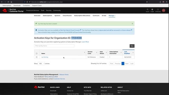The image size is (169, 95).
Task: Open the Customer Service link
Action: click(x=59, y=79)
